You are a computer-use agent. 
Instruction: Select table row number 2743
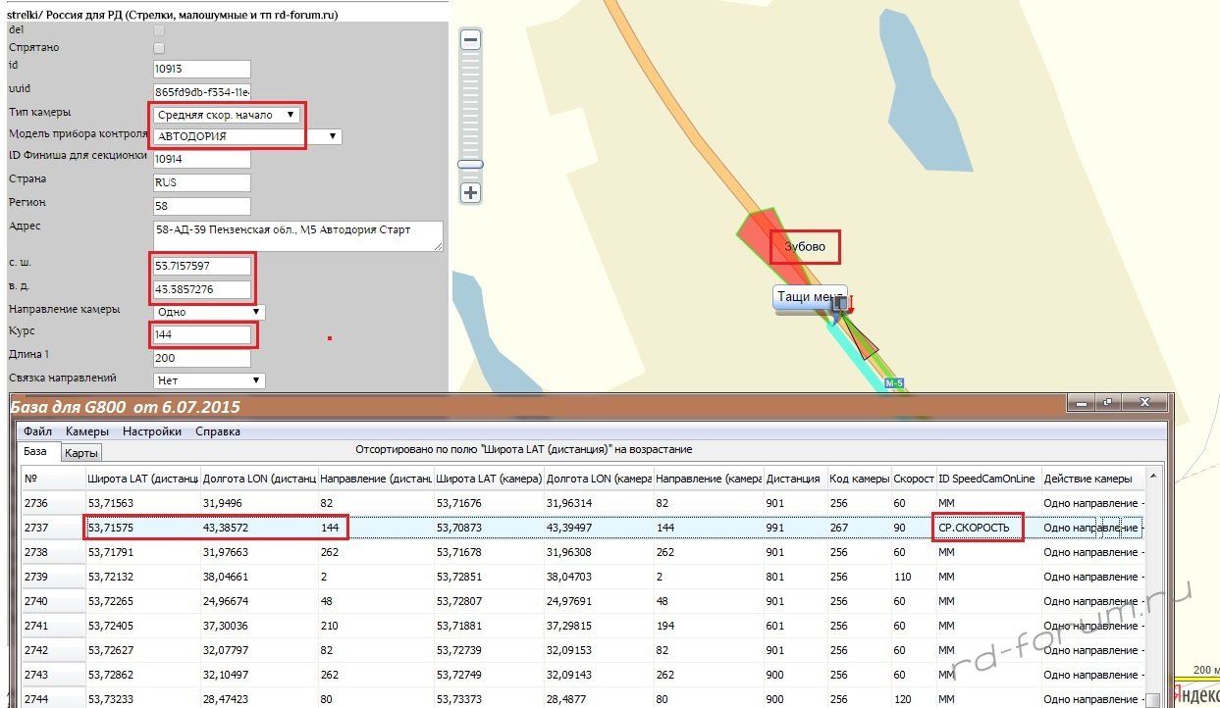tap(583, 675)
